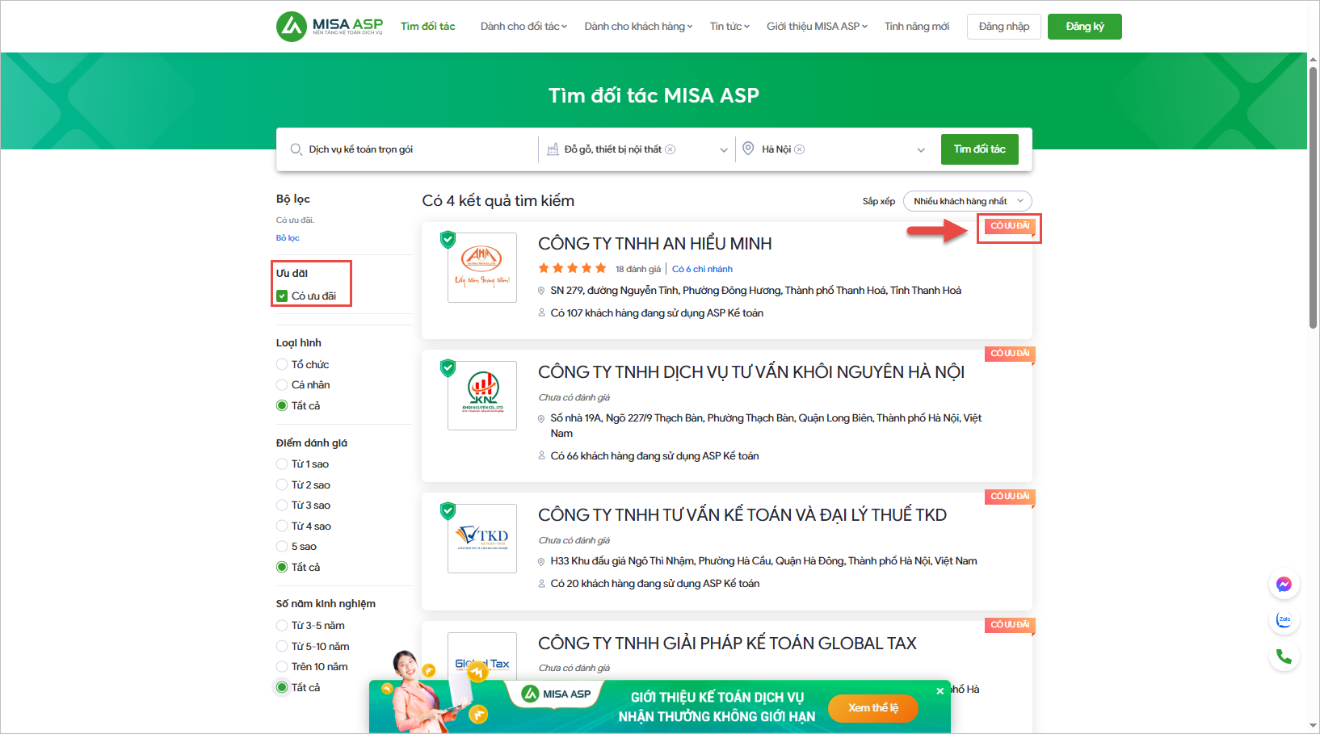The image size is (1320, 734).
Task: Remove the Đồ gỗ, thiết bị nội thất filter
Action: 671,149
